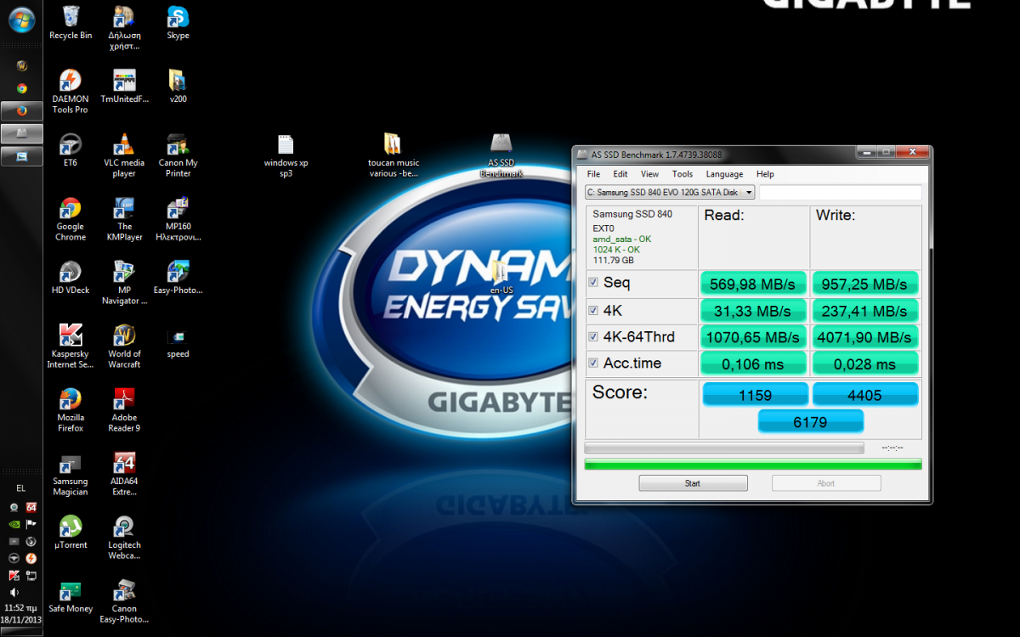Launch World of Warcraft from taskbar
Viewport: 1020px width, 637px height.
[x=21, y=65]
